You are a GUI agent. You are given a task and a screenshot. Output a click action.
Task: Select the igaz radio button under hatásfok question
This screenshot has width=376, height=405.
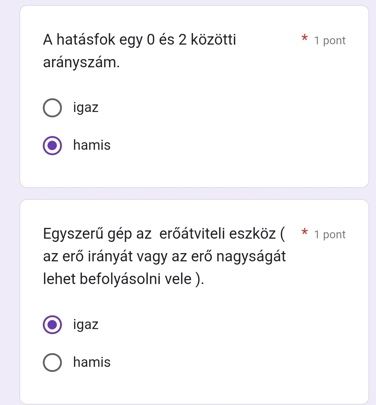point(52,108)
